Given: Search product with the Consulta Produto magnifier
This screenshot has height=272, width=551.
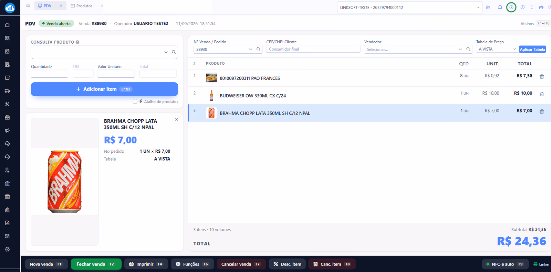Looking at the screenshot, I should (x=174, y=52).
